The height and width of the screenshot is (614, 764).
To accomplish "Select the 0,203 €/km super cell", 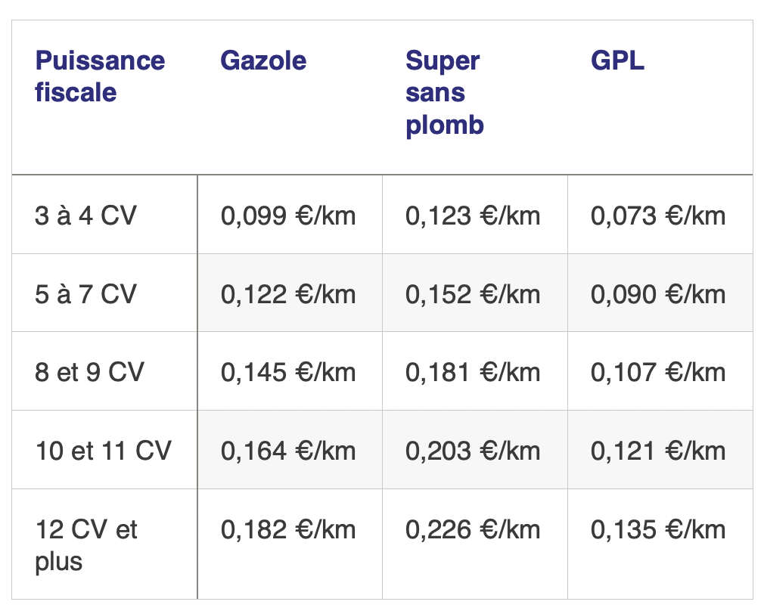I will coord(473,451).
